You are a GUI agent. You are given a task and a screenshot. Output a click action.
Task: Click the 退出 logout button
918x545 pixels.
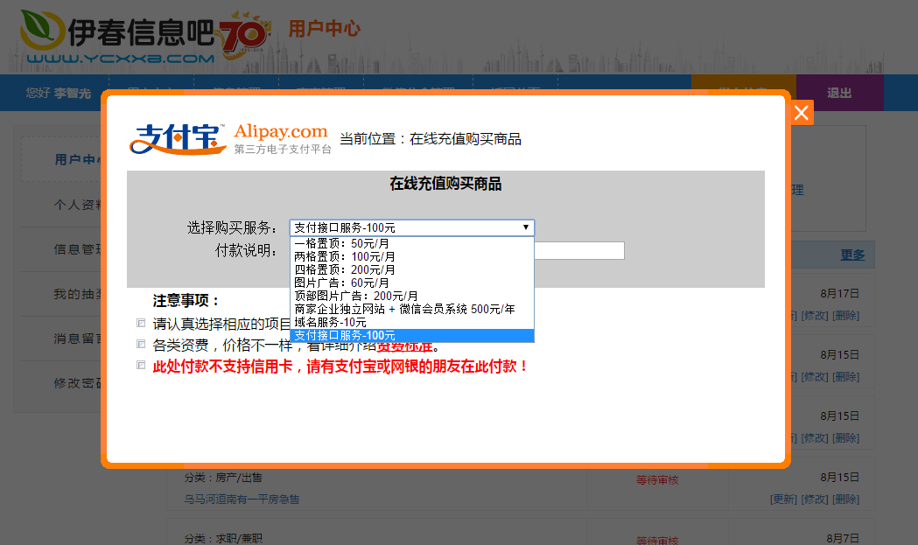[838, 93]
